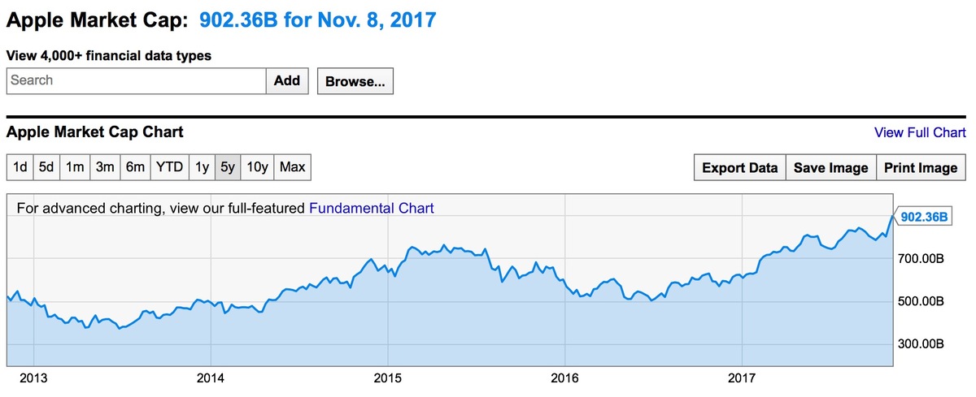Viewport: 976px width, 397px height.
Task: Select the 1d time range
Action: 20,167
